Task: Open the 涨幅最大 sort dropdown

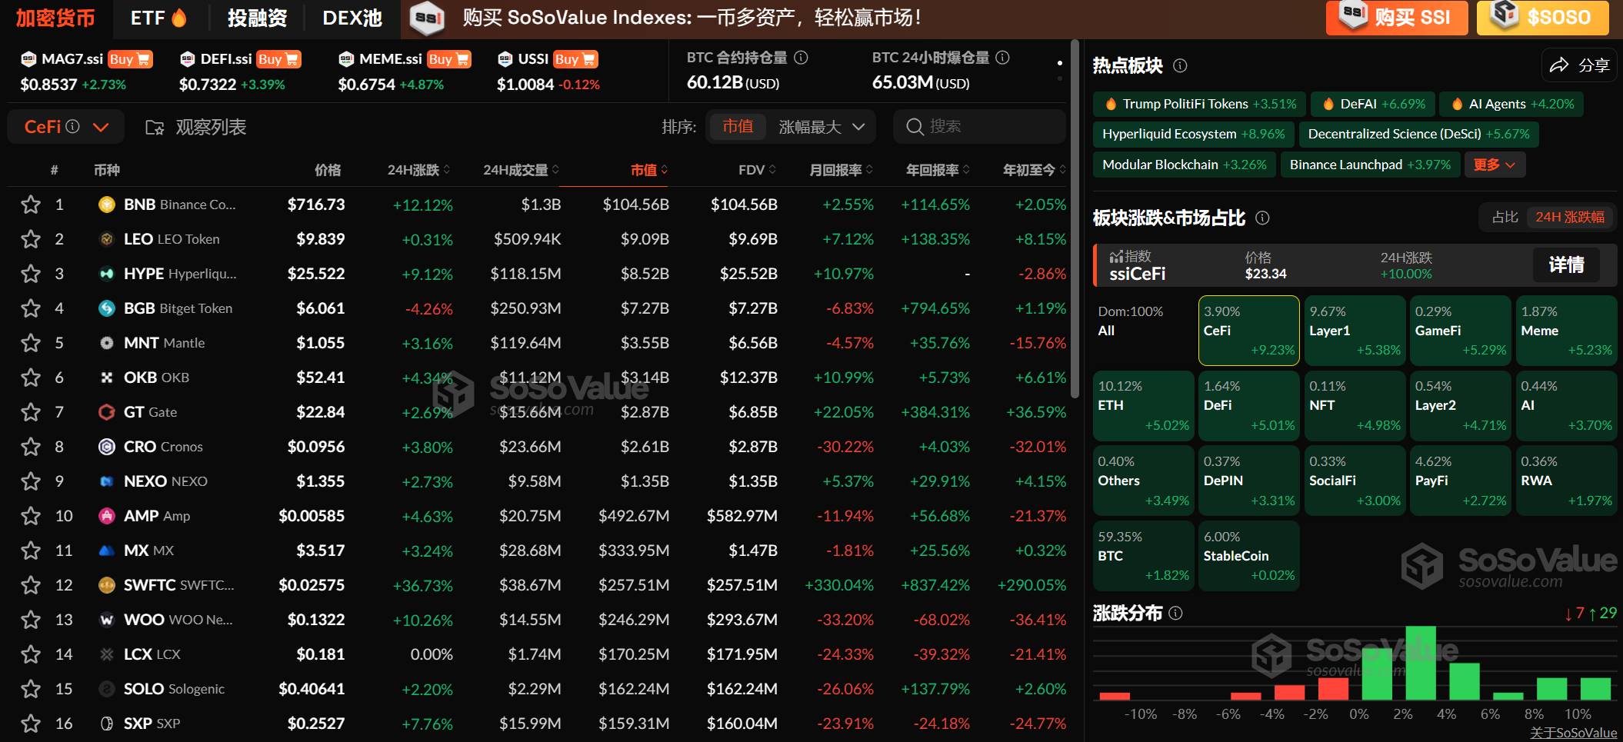Action: [x=821, y=127]
